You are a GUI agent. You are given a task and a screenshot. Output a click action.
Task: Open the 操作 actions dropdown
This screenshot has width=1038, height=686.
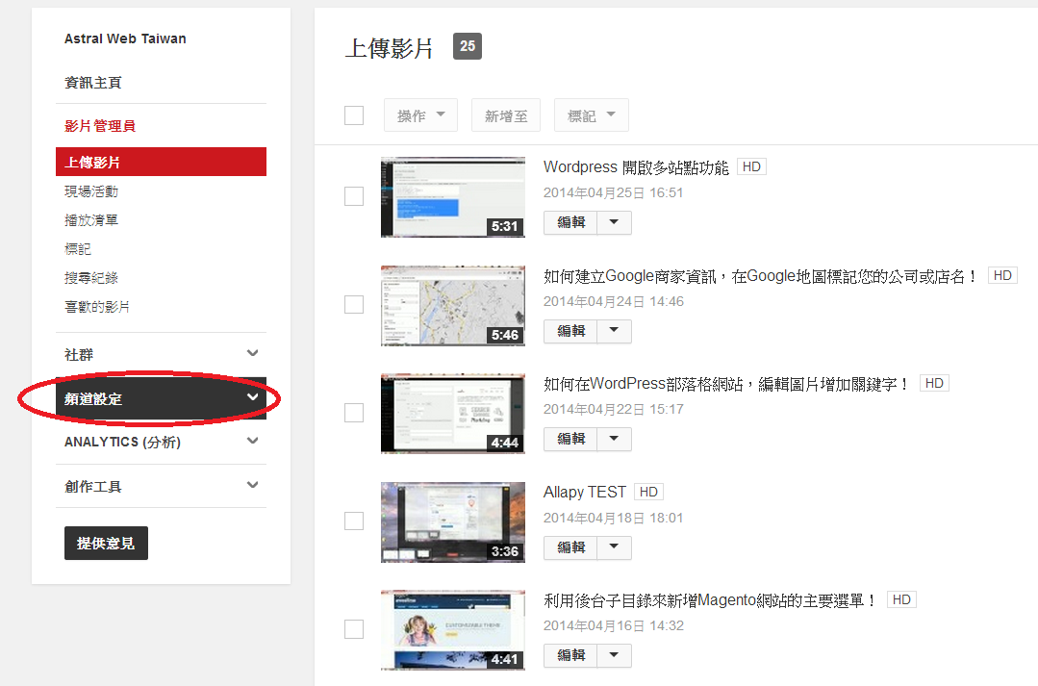pyautogui.click(x=420, y=115)
